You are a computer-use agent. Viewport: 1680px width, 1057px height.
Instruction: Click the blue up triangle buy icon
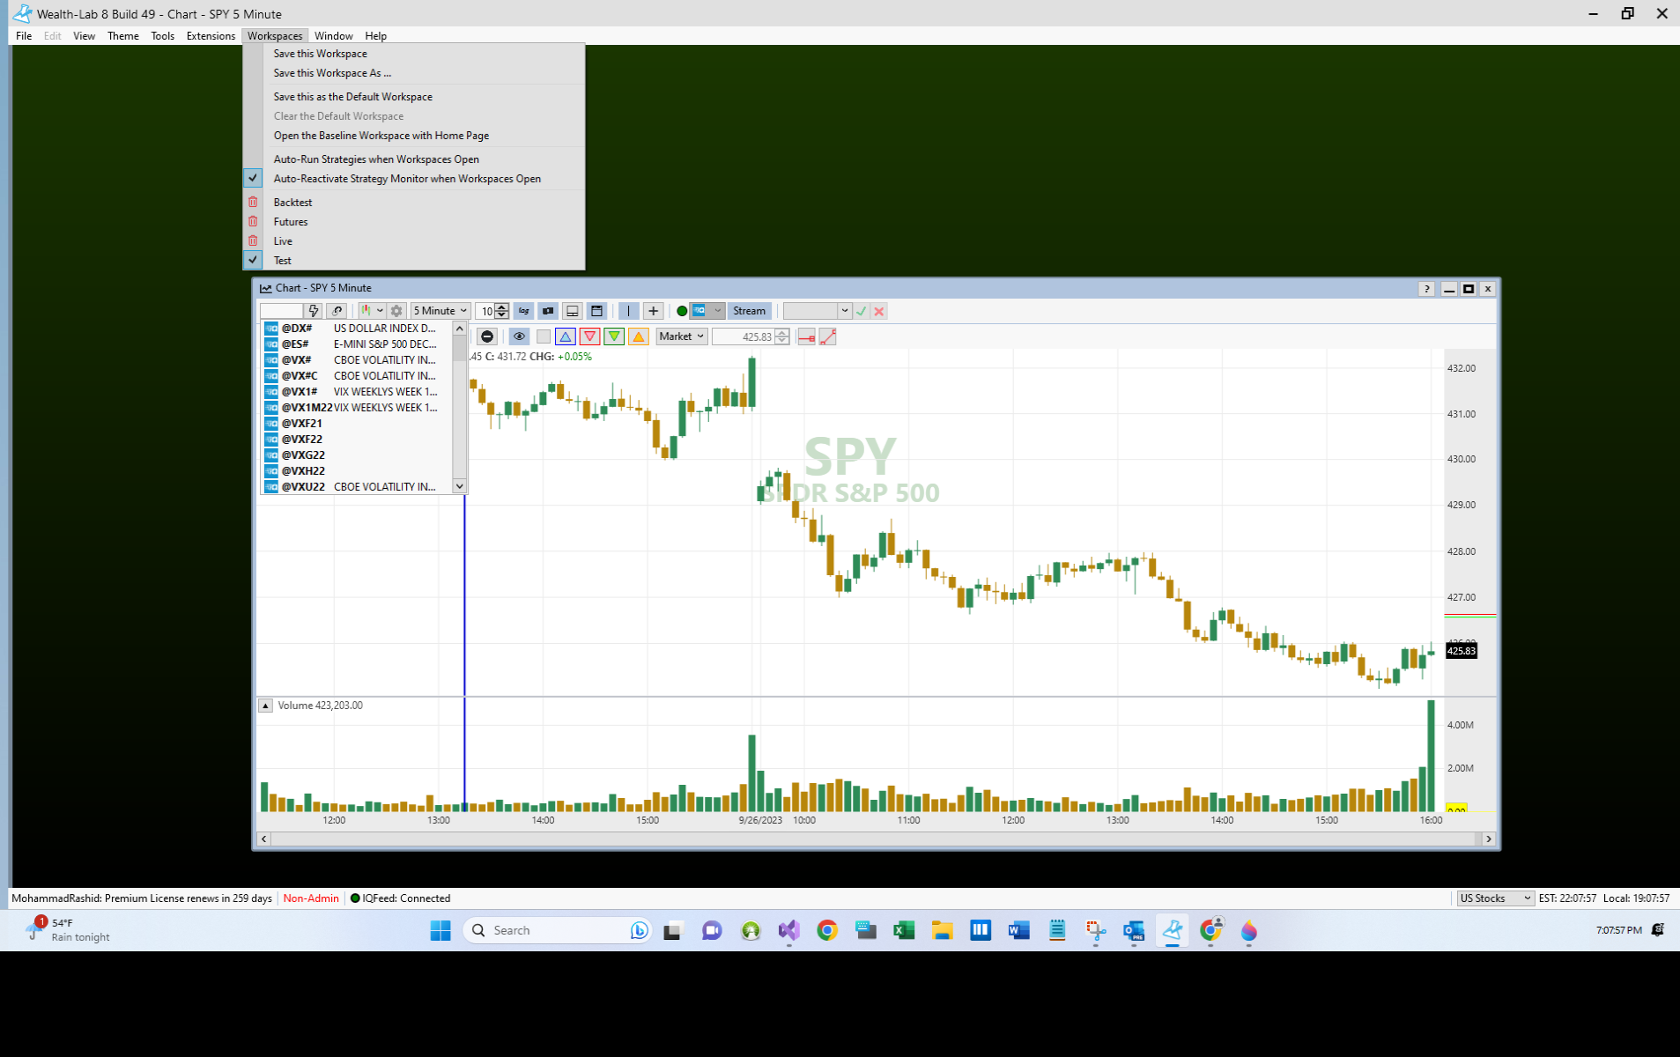point(566,336)
